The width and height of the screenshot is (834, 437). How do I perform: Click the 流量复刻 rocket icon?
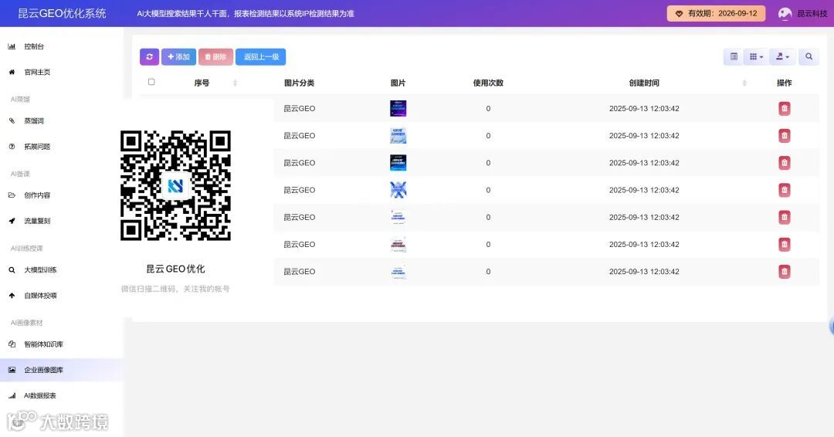(12, 221)
